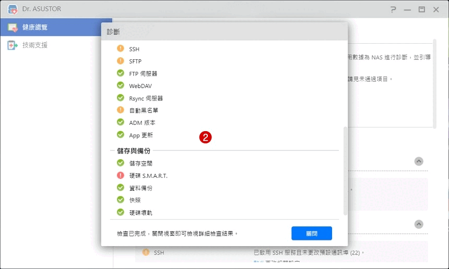
Task: Click the green check beside FTP 伺服器
Action: coord(121,73)
